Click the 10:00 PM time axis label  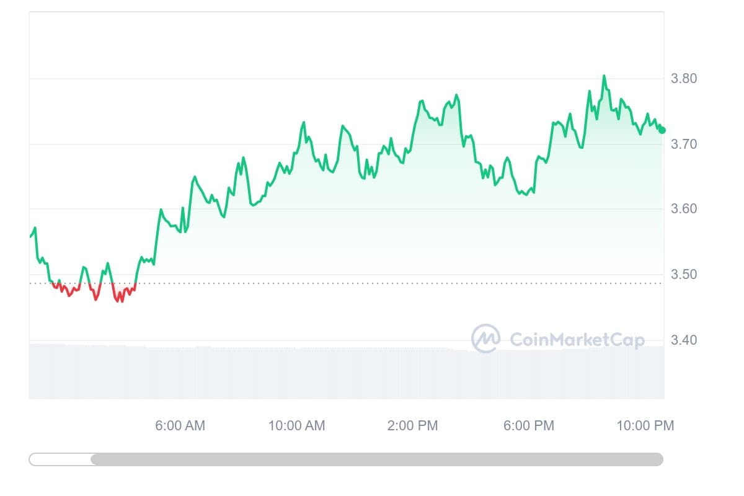[x=645, y=426]
